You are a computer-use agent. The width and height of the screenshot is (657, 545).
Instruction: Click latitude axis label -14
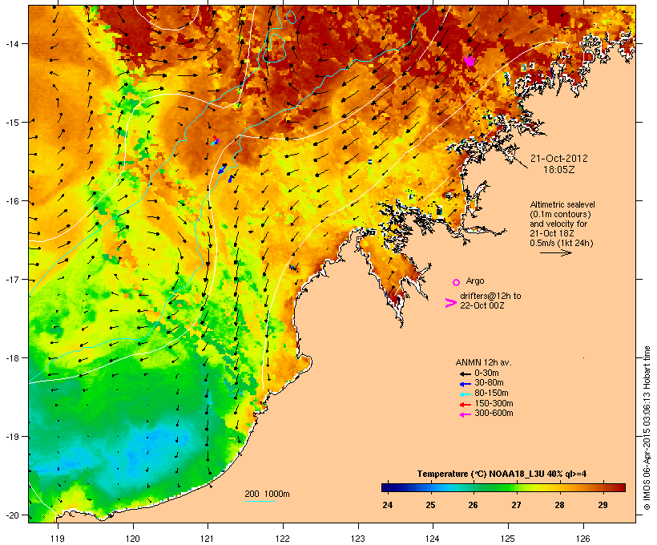(x=12, y=43)
